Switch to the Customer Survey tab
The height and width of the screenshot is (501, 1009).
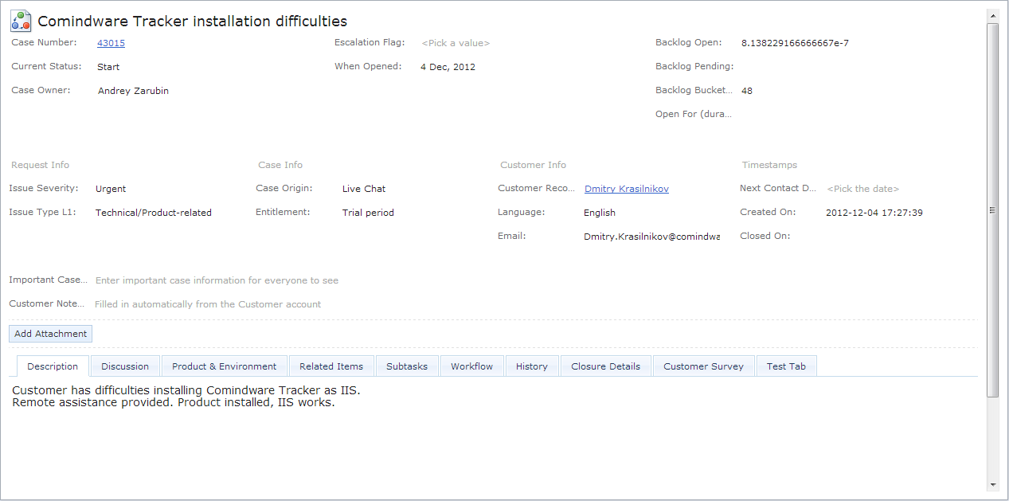click(704, 366)
